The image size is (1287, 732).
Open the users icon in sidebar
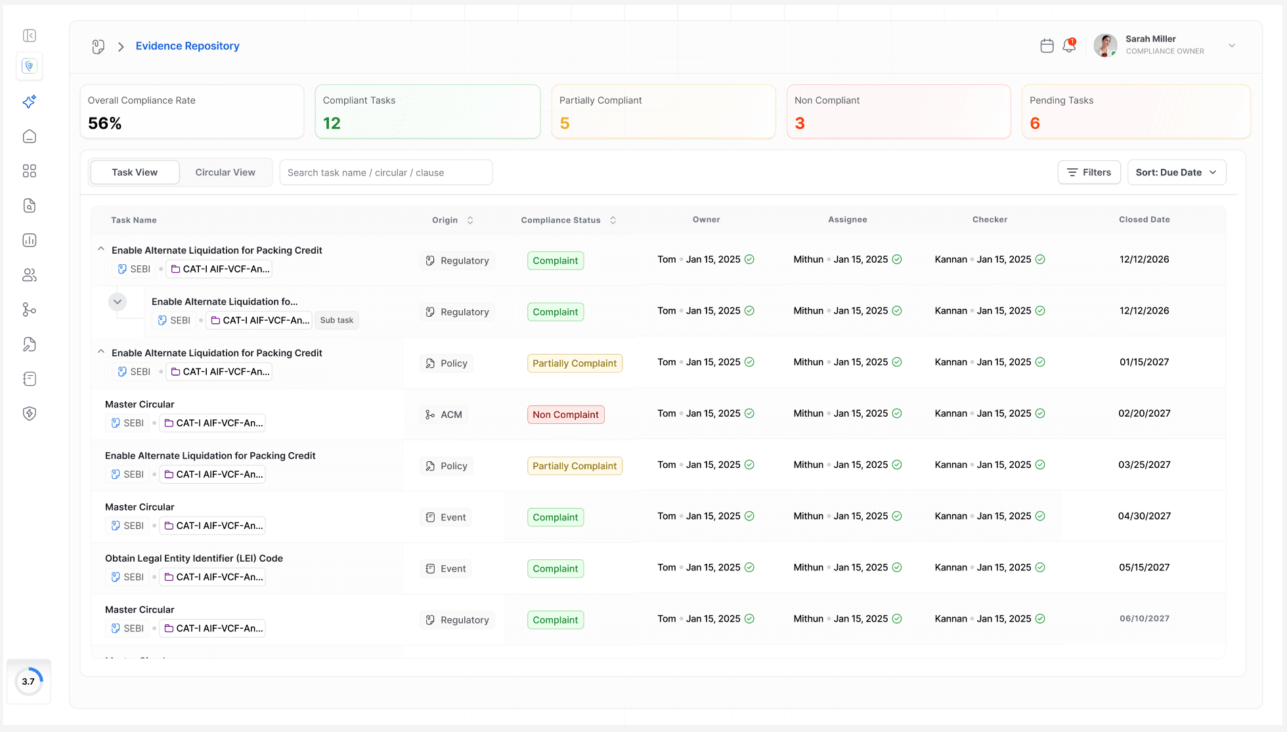30,275
